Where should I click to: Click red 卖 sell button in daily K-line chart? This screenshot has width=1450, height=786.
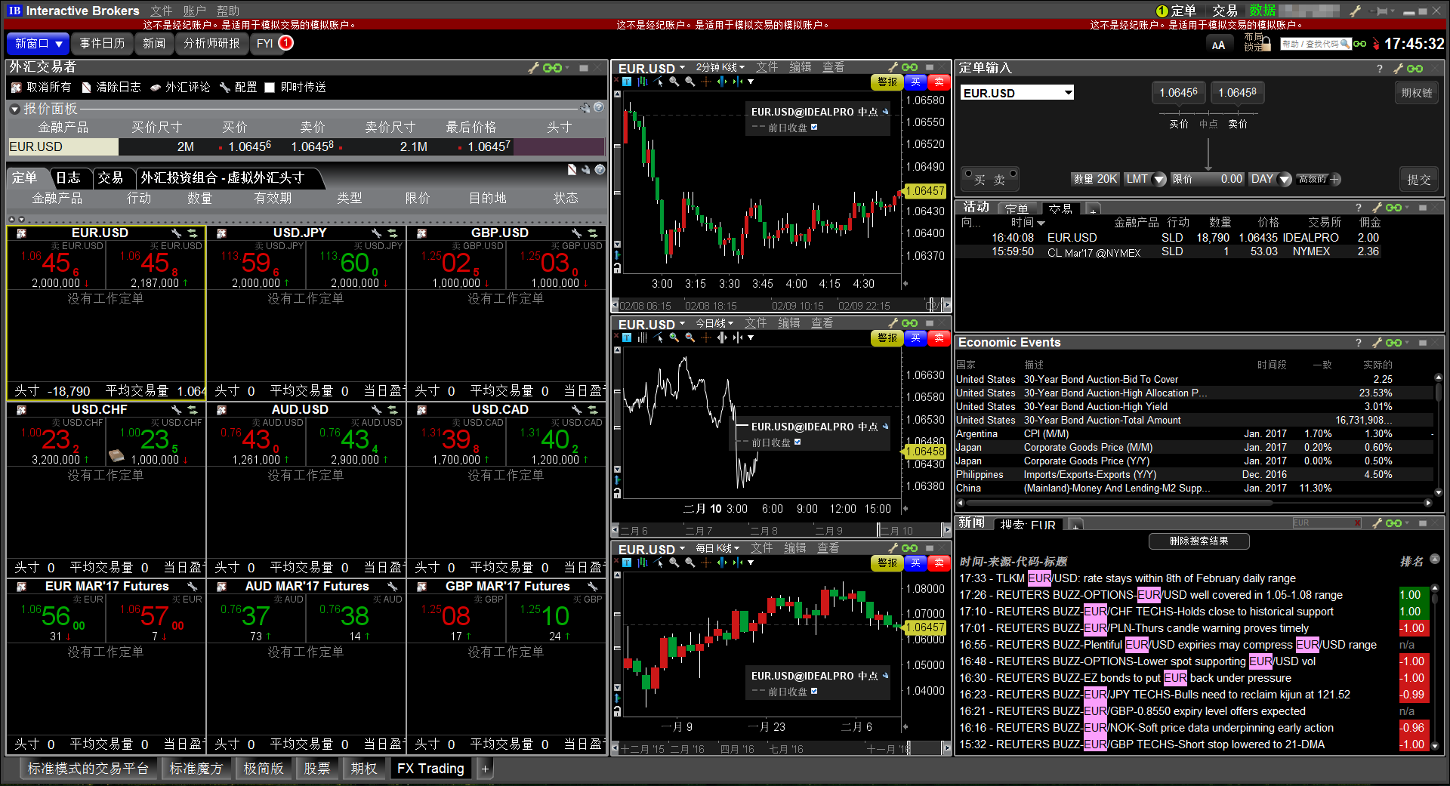[x=939, y=563]
